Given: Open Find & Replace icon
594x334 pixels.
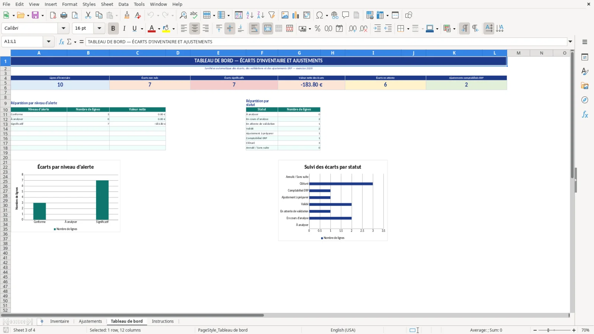Looking at the screenshot, I should [x=183, y=15].
